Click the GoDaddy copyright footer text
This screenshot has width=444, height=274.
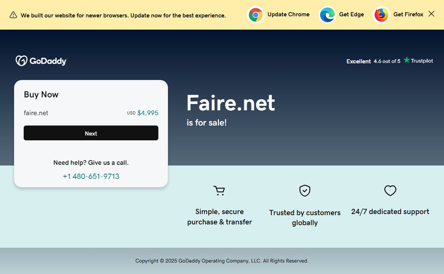[x=222, y=261]
